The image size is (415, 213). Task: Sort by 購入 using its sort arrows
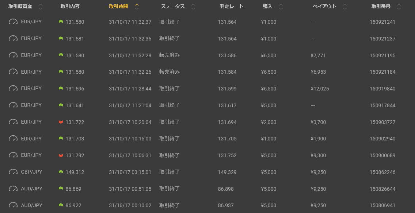click(281, 7)
